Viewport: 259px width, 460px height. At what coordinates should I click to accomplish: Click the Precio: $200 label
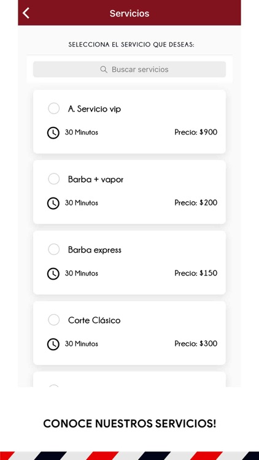pos(196,202)
